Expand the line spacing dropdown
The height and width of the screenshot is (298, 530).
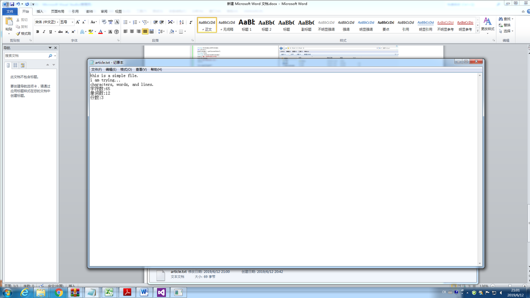(164, 32)
